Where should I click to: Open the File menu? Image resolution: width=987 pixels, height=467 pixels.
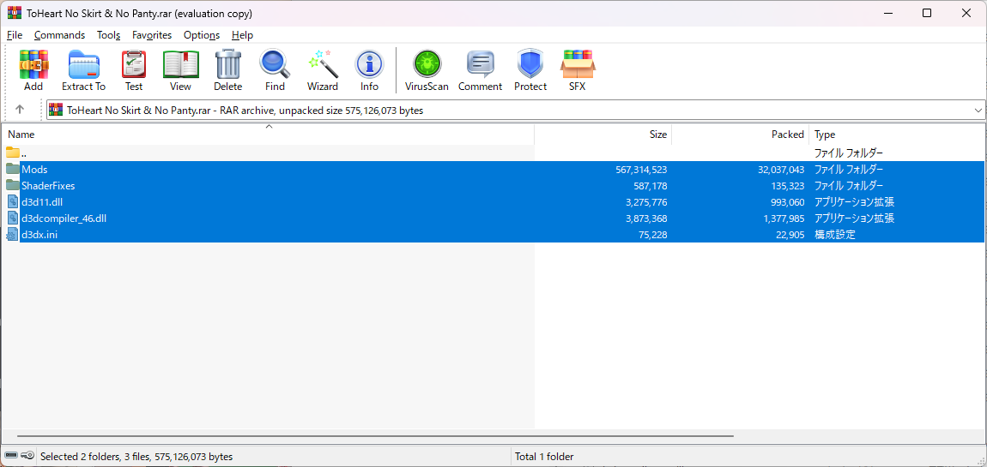tap(15, 35)
